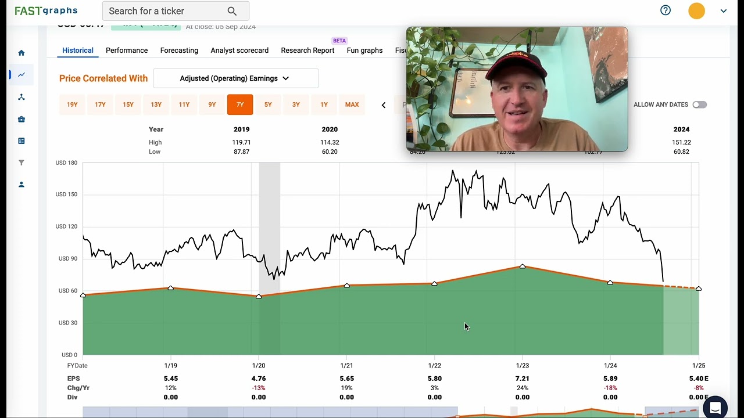The image size is (744, 418).
Task: Select the 15Y time range
Action: tap(128, 105)
